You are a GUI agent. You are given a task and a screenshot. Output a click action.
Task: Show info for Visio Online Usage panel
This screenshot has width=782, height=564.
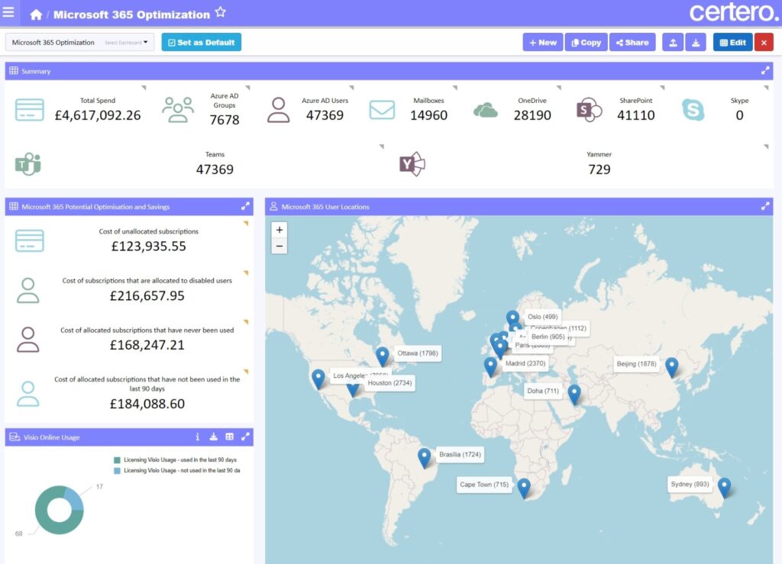[x=198, y=437]
